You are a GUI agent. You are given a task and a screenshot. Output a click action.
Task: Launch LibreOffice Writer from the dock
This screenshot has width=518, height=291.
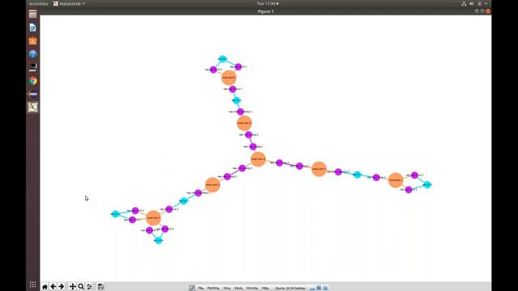[32, 27]
